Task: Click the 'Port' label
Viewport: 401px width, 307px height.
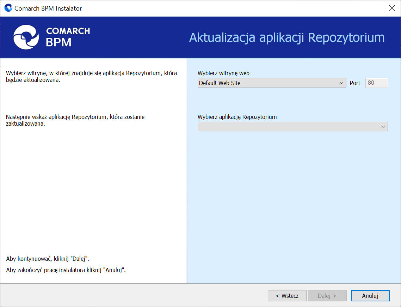Action: tap(355, 83)
